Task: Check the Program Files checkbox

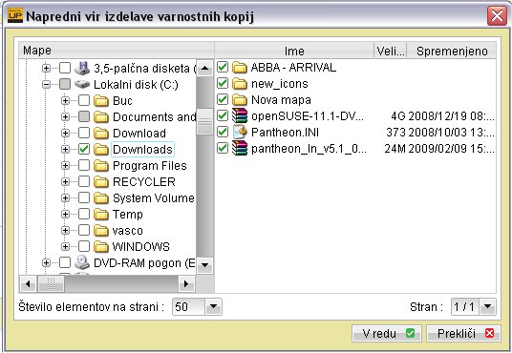Action: pyautogui.click(x=84, y=165)
